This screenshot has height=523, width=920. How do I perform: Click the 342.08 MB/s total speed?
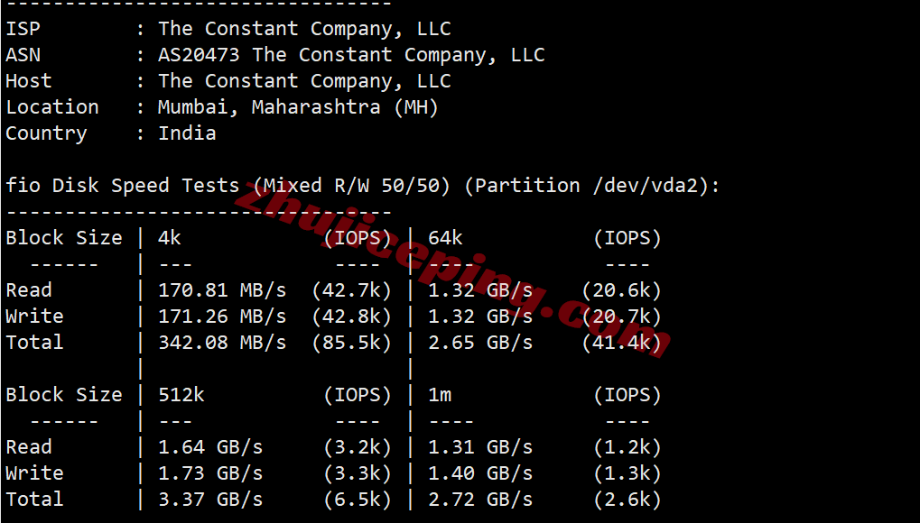(x=222, y=343)
